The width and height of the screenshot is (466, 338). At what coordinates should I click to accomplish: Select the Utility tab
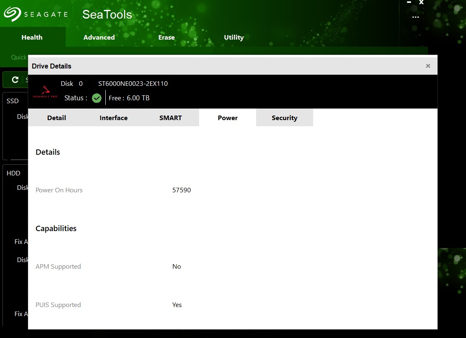(234, 37)
